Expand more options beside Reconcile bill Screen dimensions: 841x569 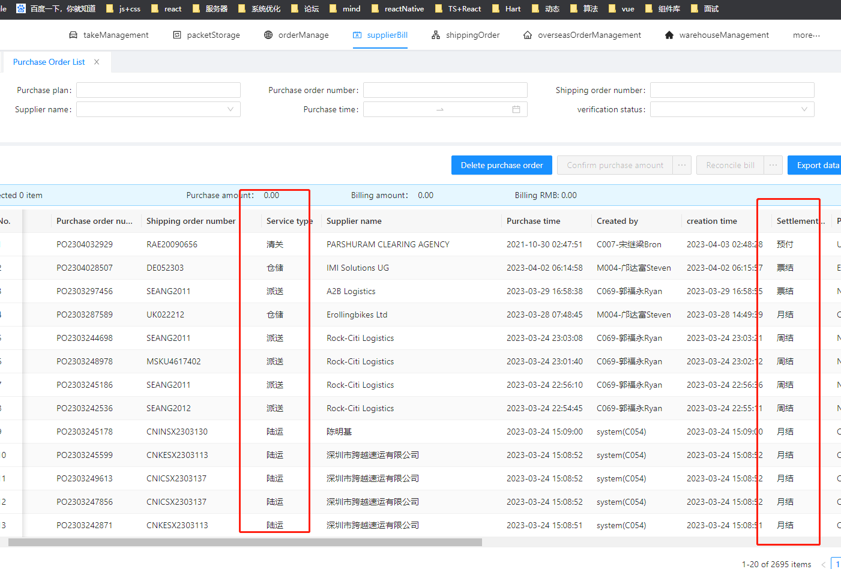[x=773, y=165]
